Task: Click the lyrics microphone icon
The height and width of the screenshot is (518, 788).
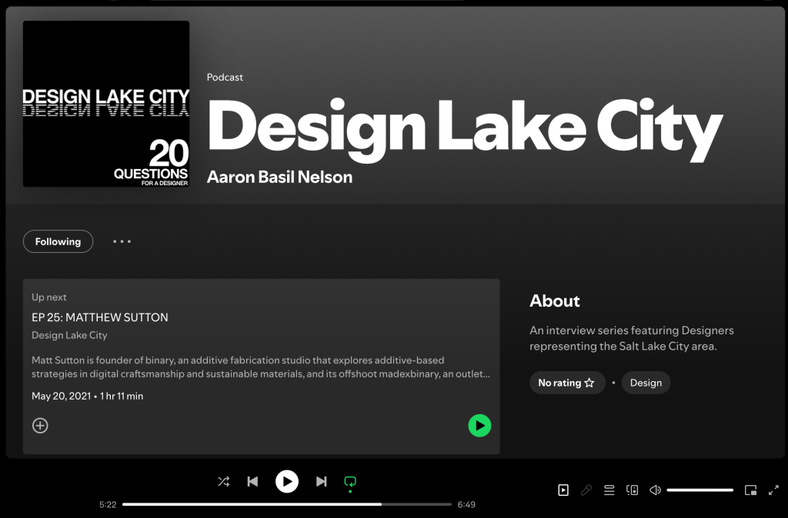Action: tap(586, 490)
